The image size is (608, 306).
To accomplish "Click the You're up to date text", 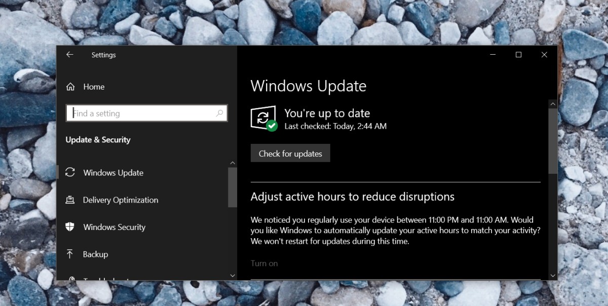I will [x=327, y=113].
